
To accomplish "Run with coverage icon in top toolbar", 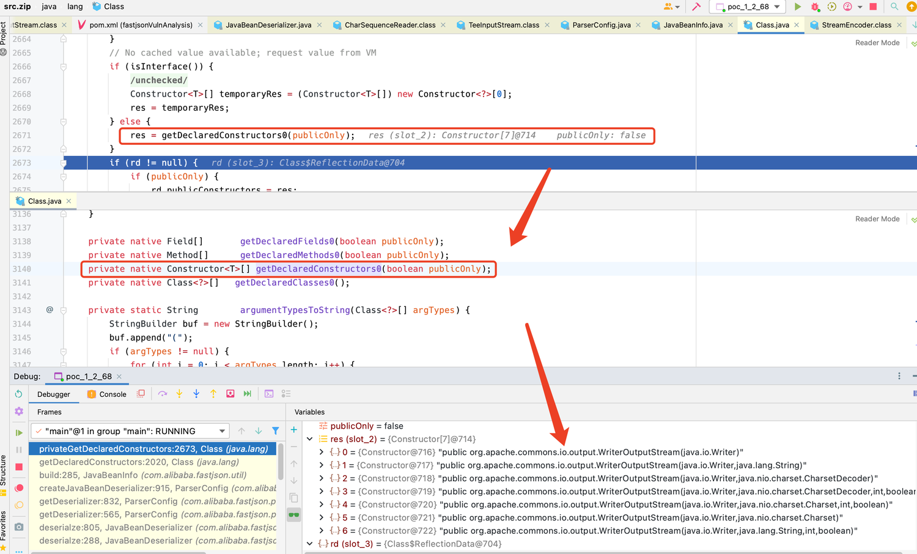I will [x=831, y=7].
